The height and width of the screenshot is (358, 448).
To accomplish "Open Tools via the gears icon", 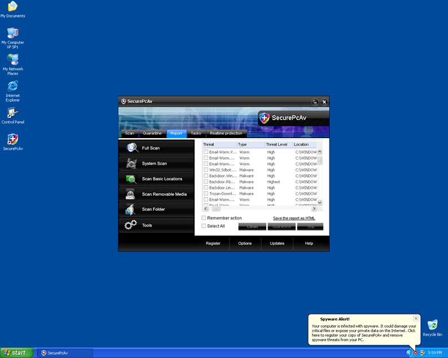I will coord(131,225).
